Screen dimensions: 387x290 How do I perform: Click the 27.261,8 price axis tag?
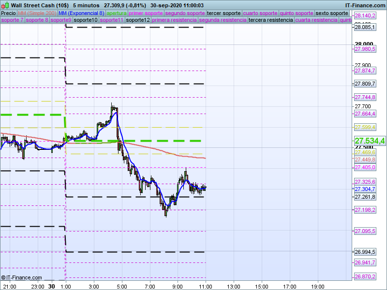(365, 197)
